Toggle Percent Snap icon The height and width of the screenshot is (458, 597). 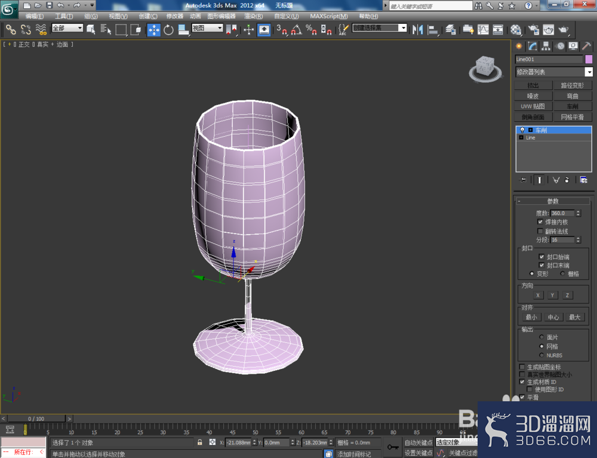point(311,30)
